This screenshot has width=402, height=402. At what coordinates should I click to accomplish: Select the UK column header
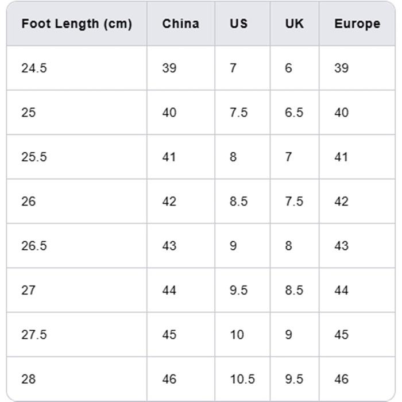[294, 24]
